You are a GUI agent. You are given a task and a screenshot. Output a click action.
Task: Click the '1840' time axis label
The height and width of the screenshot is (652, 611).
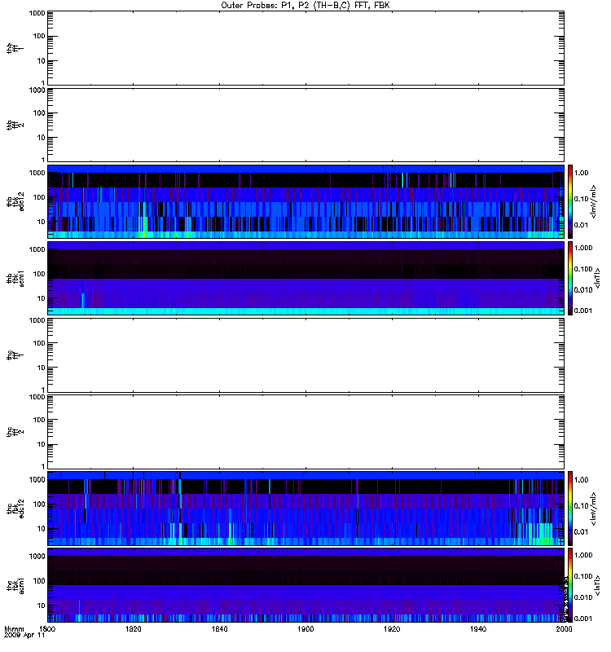pos(219,628)
